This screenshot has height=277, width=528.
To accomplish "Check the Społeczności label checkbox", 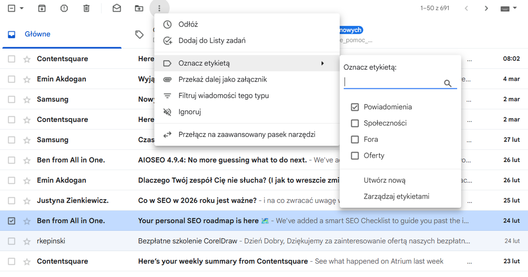I will tap(355, 123).
